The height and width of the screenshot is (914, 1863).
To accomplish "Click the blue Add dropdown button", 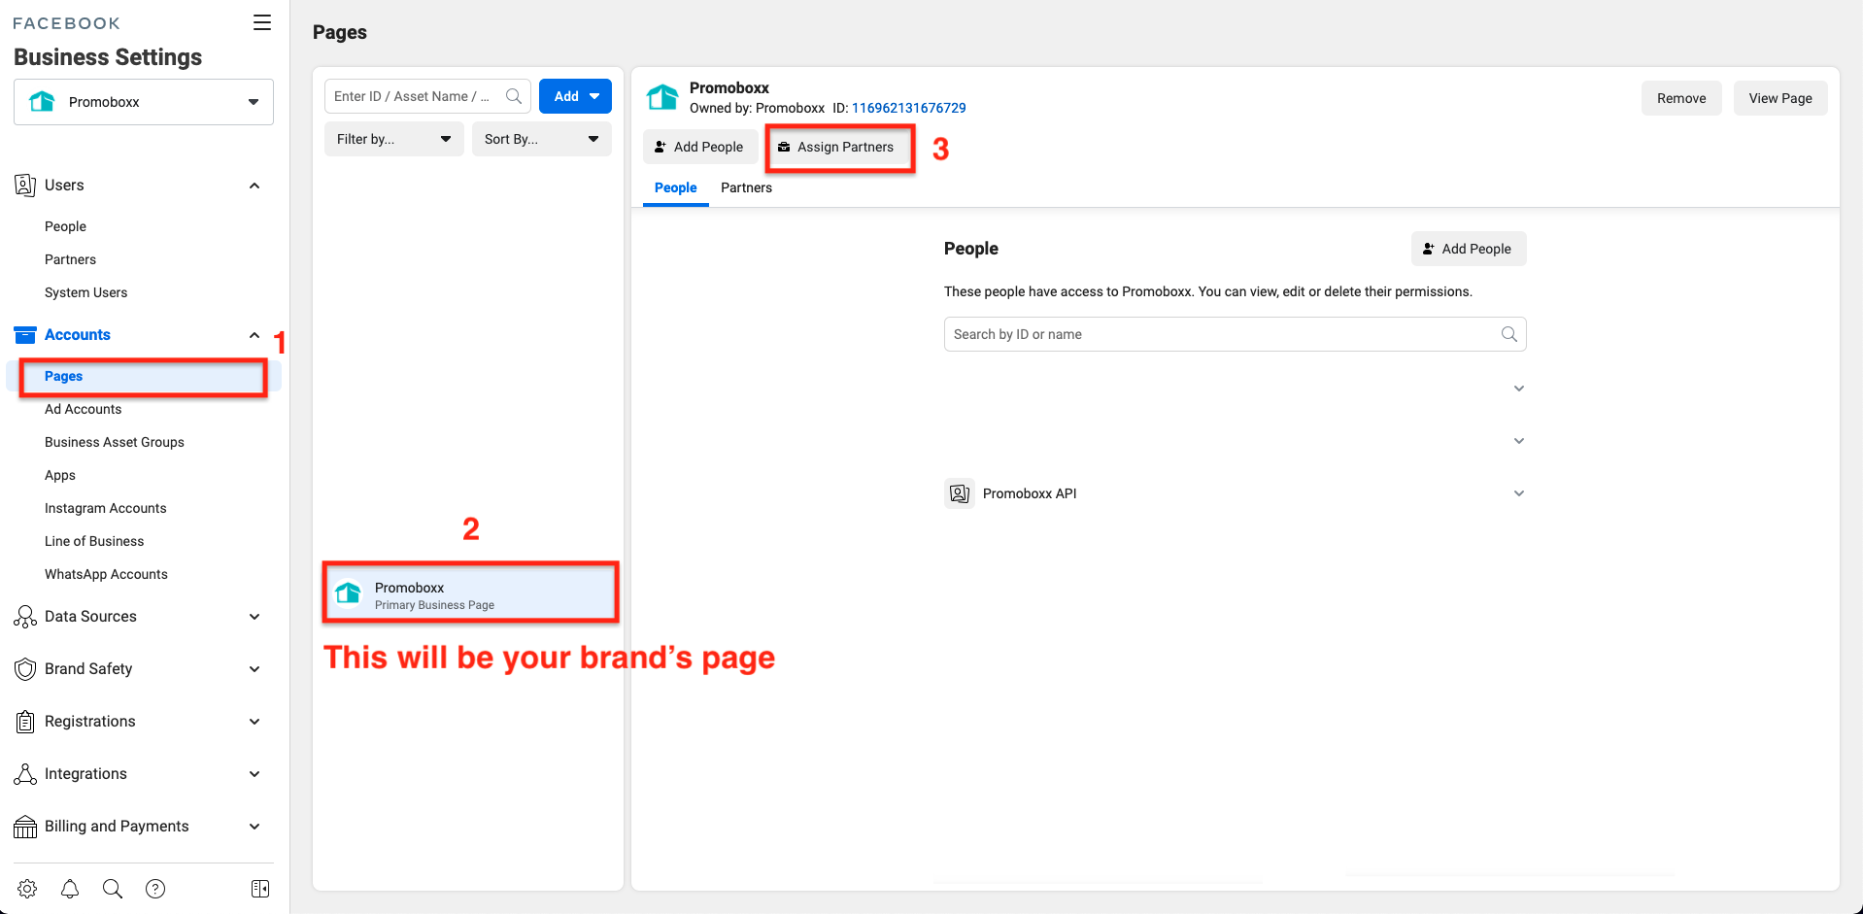I will [575, 96].
